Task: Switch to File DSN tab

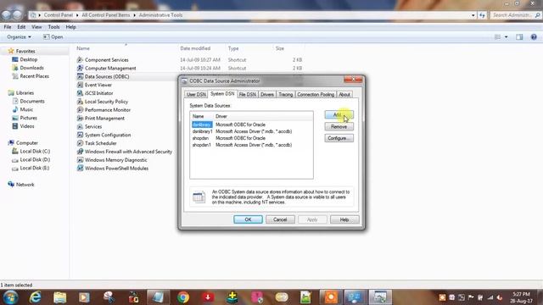Action: (247, 94)
